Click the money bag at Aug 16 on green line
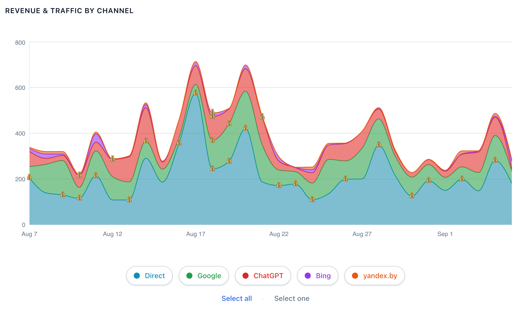Screen dimensions: 529x314 [x=179, y=142]
